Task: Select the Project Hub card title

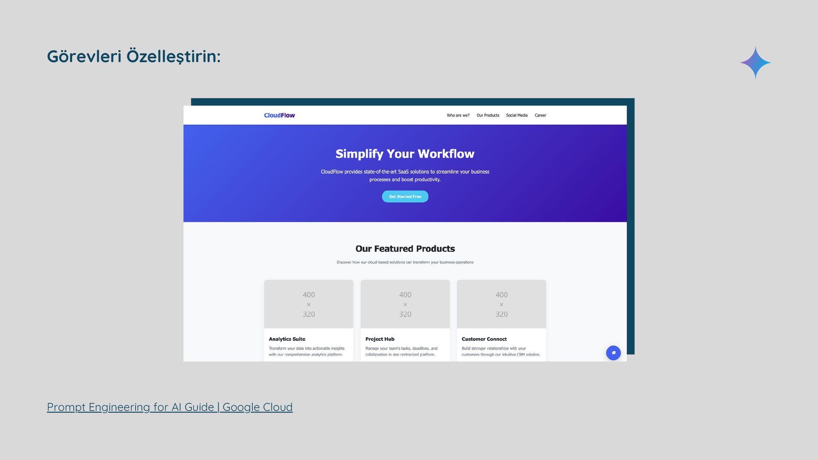Action: [x=380, y=339]
